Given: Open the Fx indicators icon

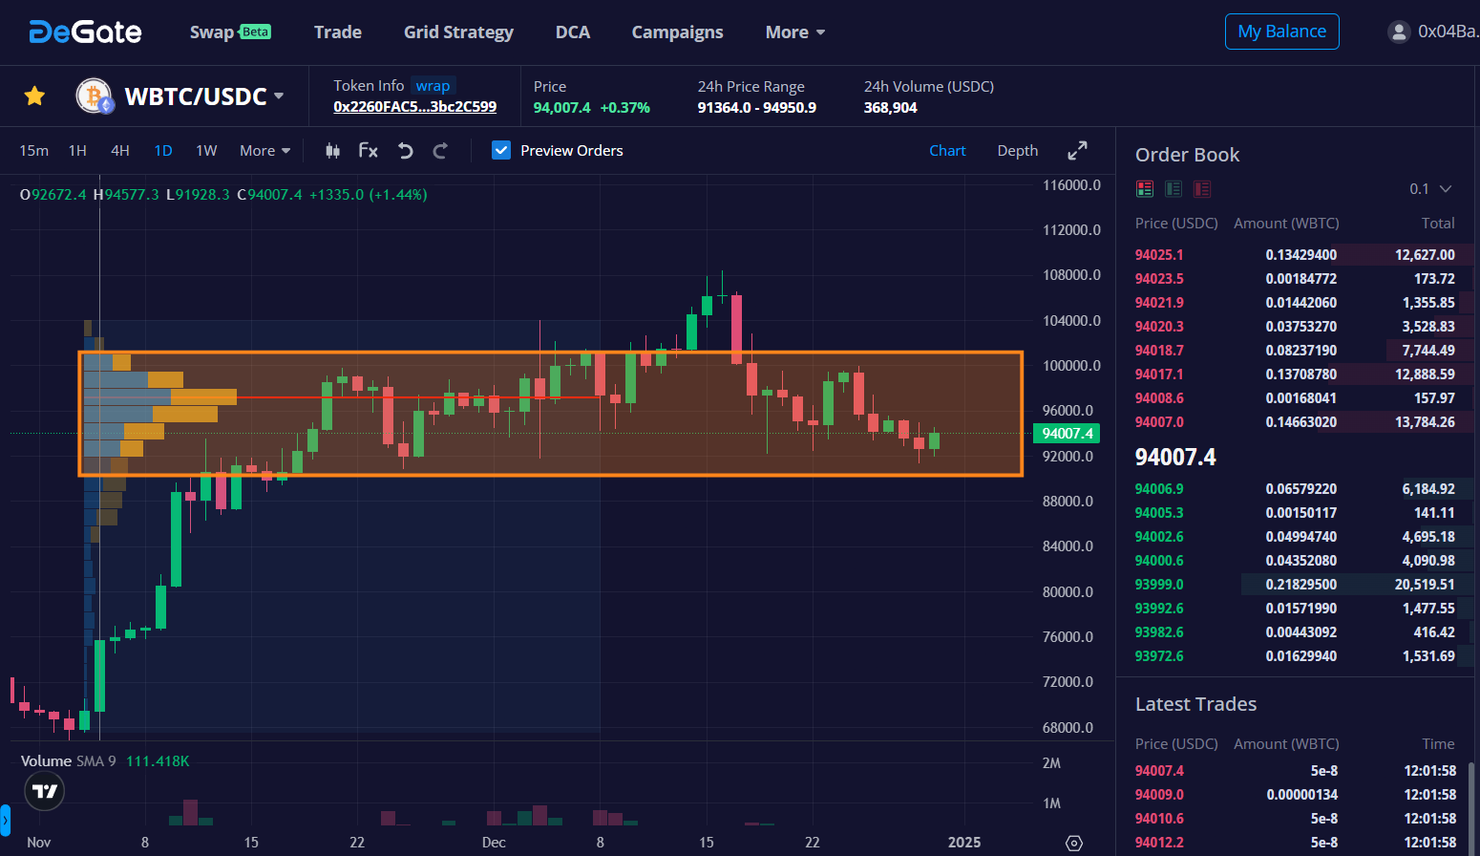Looking at the screenshot, I should [x=368, y=151].
